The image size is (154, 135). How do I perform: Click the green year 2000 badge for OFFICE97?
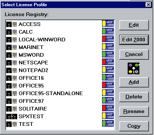(108, 100)
